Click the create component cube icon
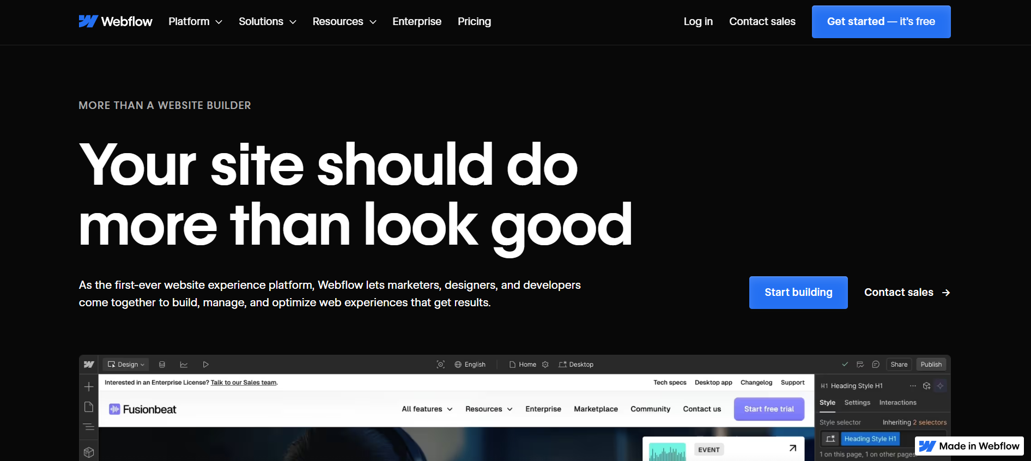Viewport: 1031px width, 461px height. [x=926, y=386]
